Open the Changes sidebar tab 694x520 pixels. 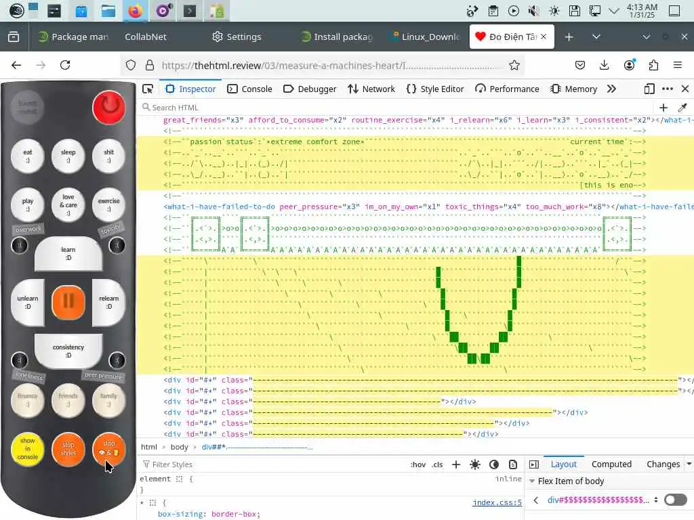point(663,464)
